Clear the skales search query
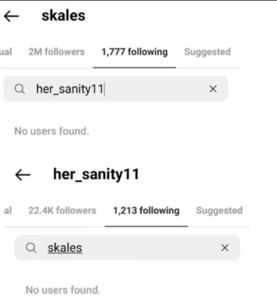 pos(225,248)
